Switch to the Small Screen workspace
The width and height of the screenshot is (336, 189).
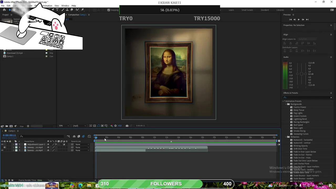pos(247,10)
